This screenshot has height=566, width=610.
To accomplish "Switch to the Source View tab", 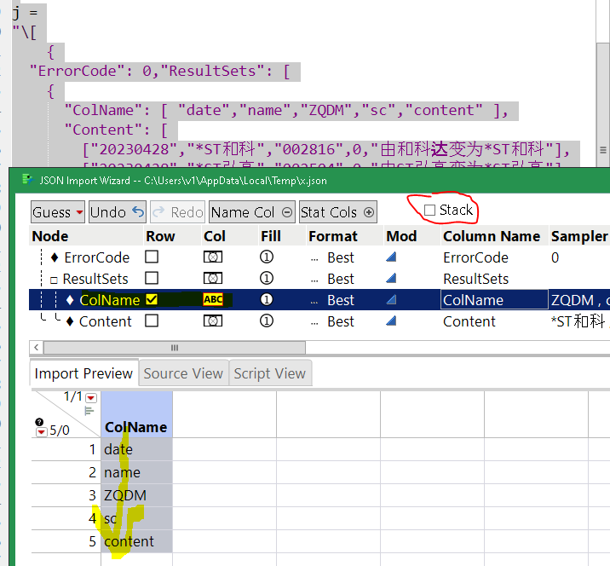I will pos(183,373).
